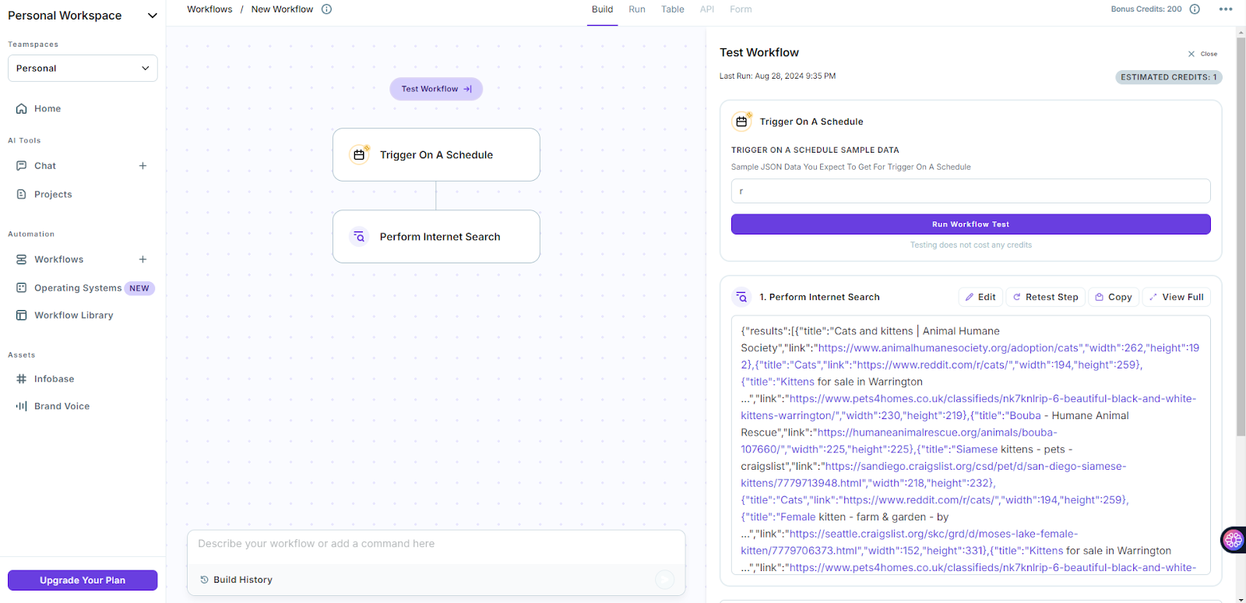Select the Perform Internet Search canvas node

(436, 237)
